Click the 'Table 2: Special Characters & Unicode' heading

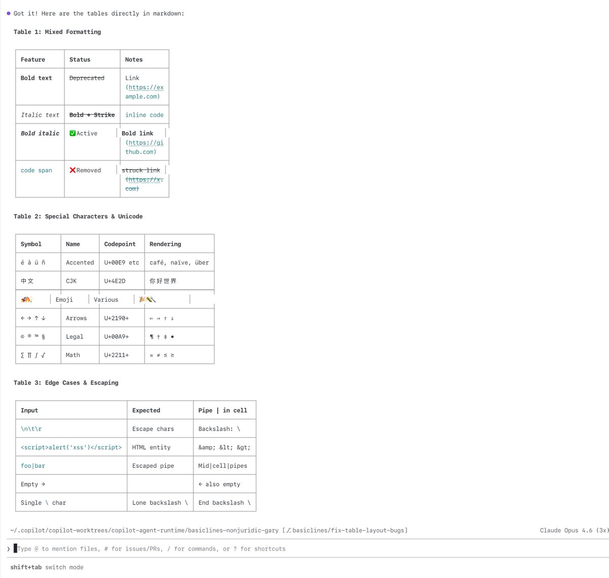78,216
